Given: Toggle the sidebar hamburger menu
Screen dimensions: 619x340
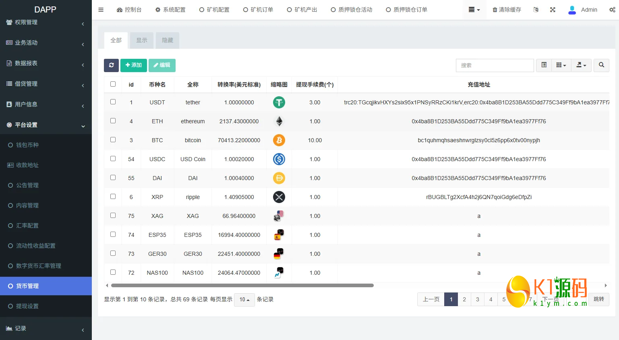Looking at the screenshot, I should click(x=101, y=10).
